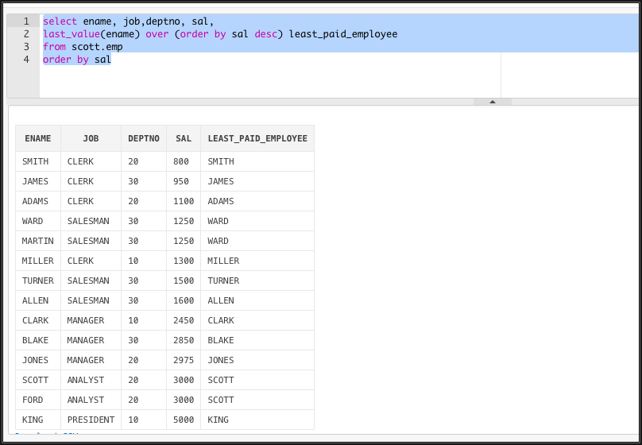
Task: Select the PRESIDENT job cell
Action: click(x=91, y=420)
